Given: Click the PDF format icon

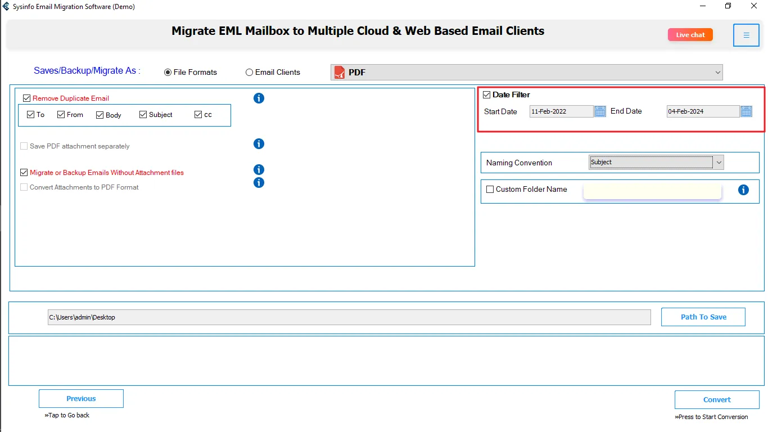Looking at the screenshot, I should tap(339, 73).
